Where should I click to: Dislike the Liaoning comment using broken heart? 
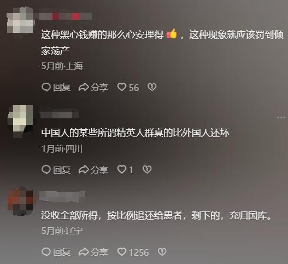click(x=162, y=252)
